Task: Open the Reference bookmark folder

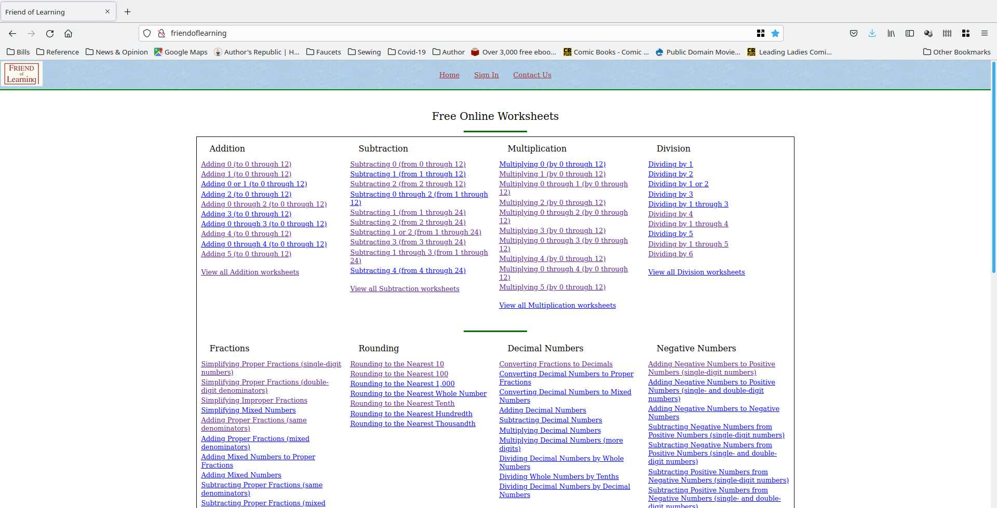Action: [58, 52]
